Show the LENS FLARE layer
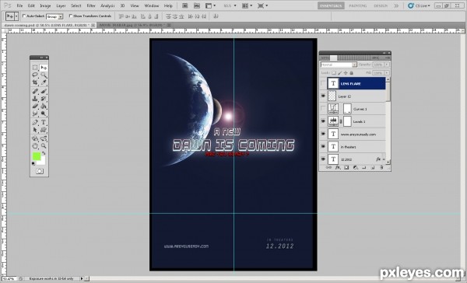Image resolution: width=467 pixels, height=283 pixels. point(323,84)
